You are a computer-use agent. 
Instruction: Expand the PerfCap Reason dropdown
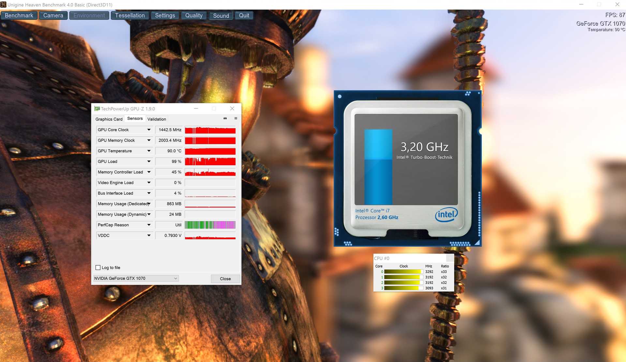(149, 225)
